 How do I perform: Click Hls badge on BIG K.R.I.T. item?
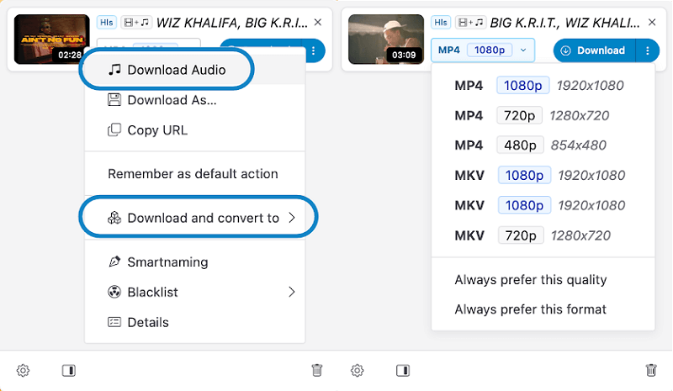point(441,23)
